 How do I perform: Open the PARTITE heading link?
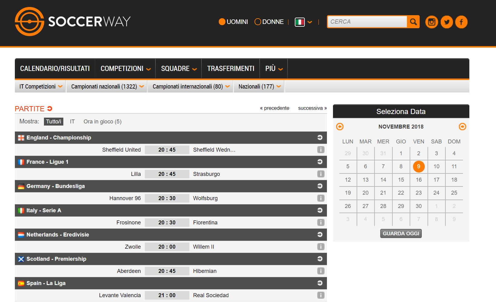coord(30,109)
